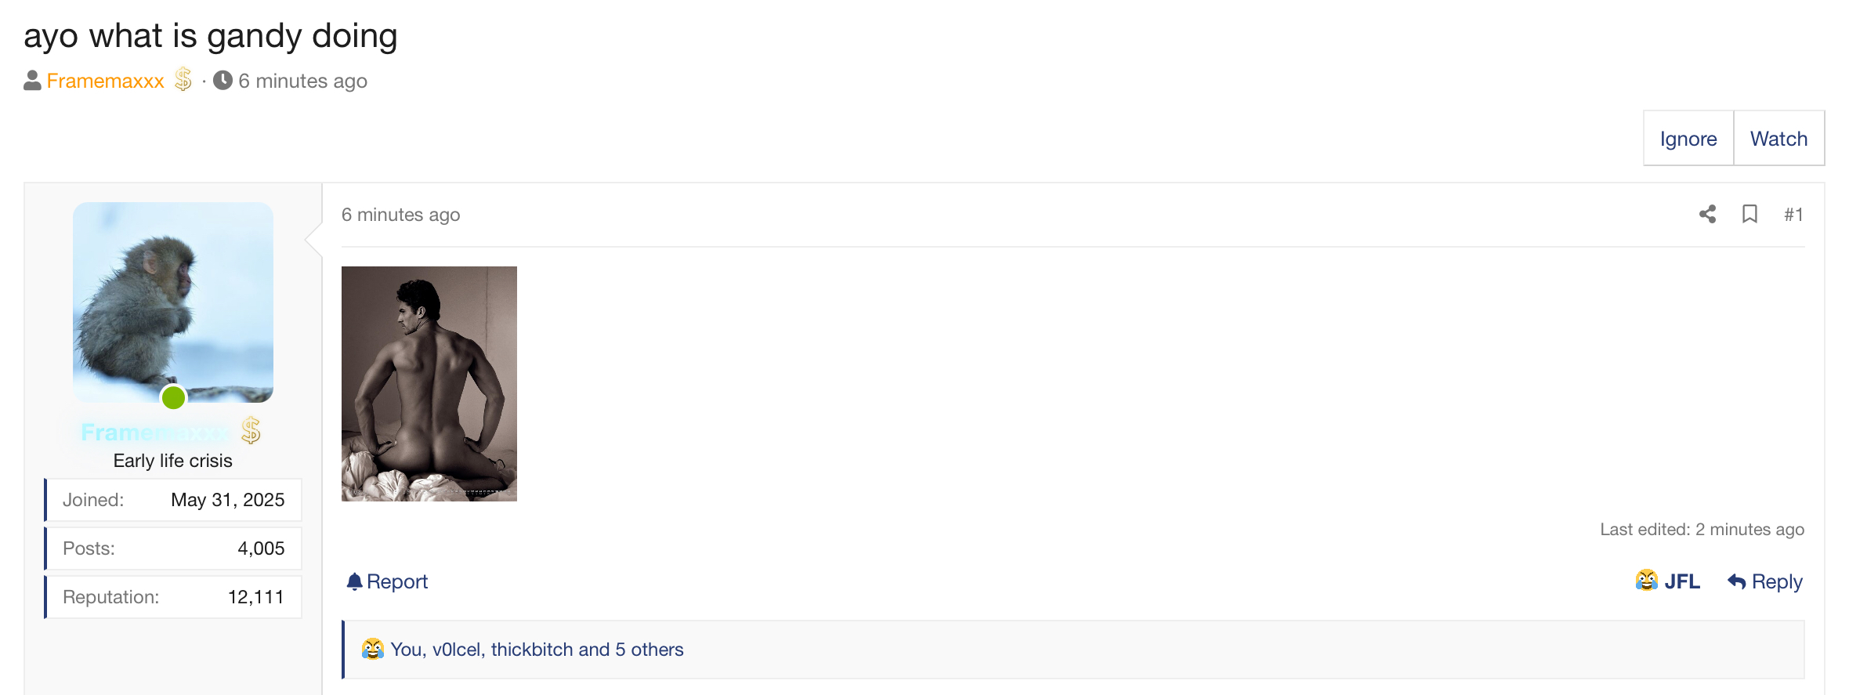Click the JFL reaction emoji icon
Image resolution: width=1849 pixels, height=695 pixels.
coord(1646,581)
